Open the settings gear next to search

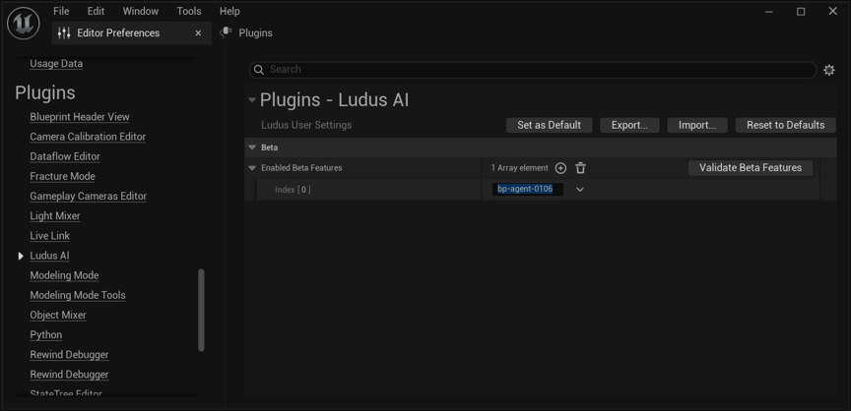828,70
